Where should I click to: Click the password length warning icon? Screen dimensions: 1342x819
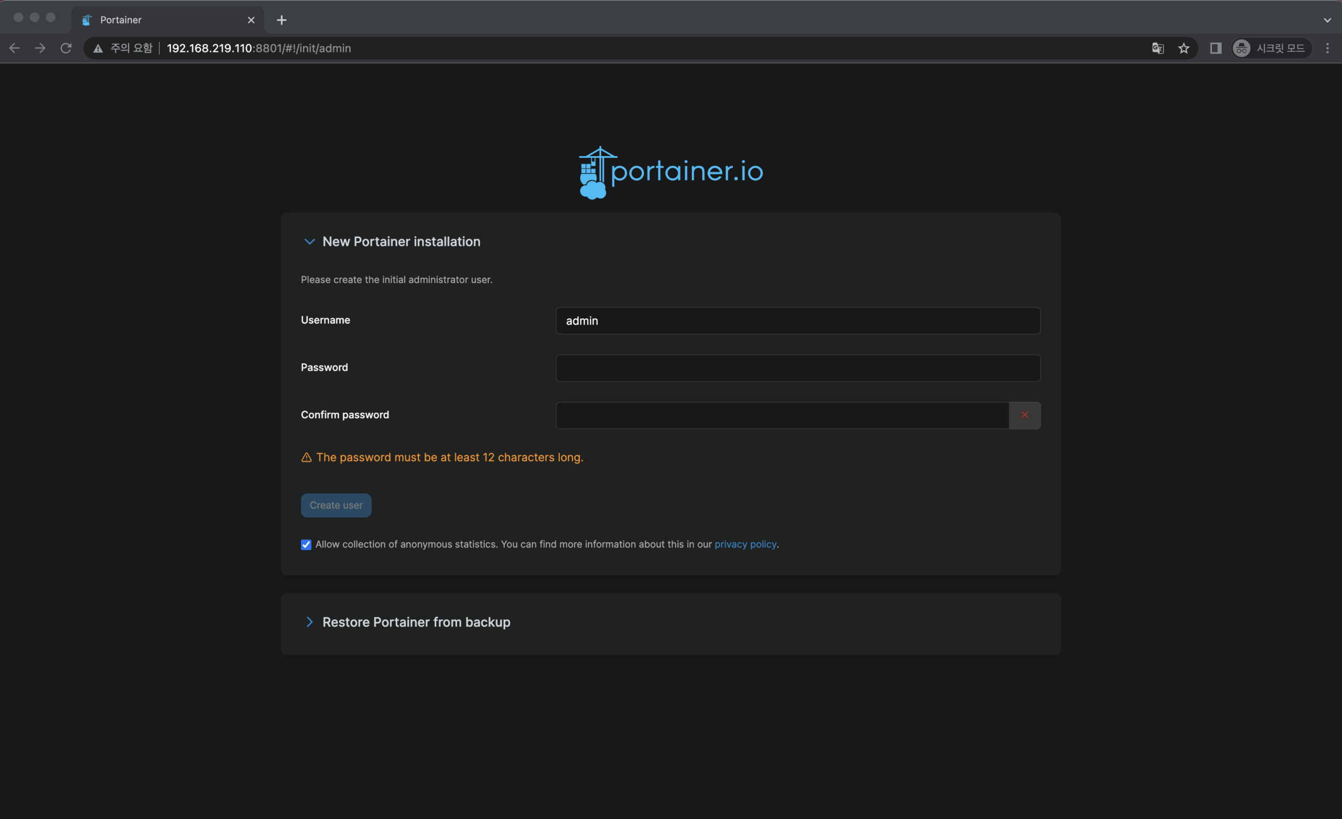[x=307, y=457]
